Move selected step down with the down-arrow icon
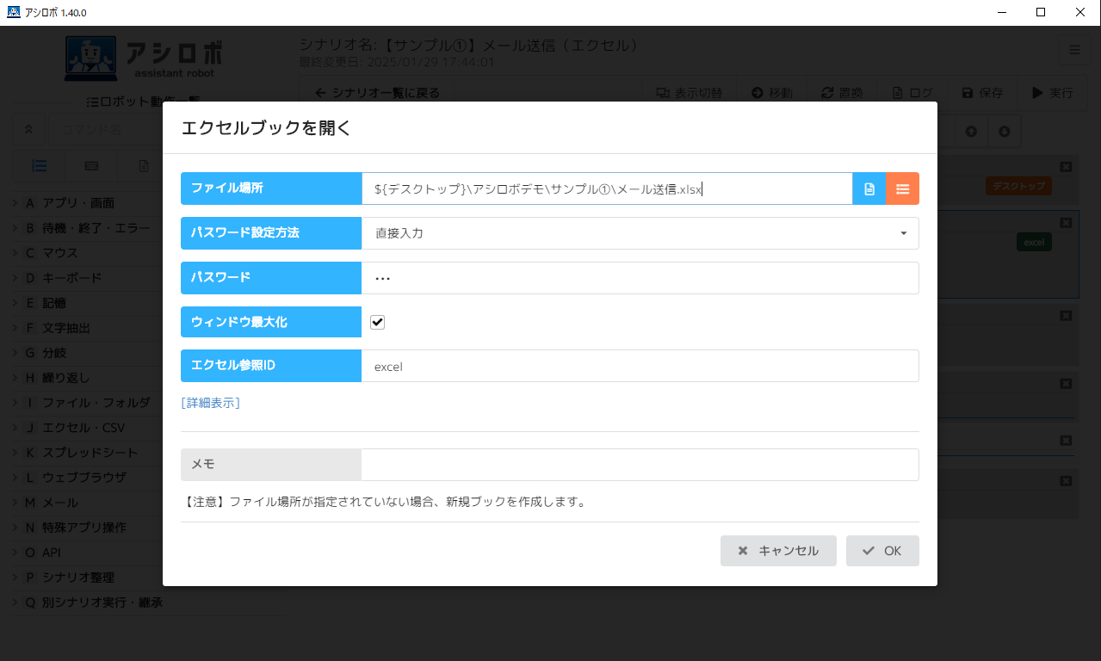This screenshot has width=1101, height=661. 1004,131
